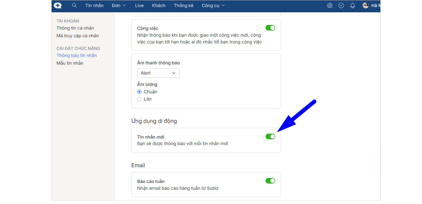Screen dimensions: 422x204
Task: Toggle the Báo cáo tuần email switch
Action: pyautogui.click(x=270, y=181)
